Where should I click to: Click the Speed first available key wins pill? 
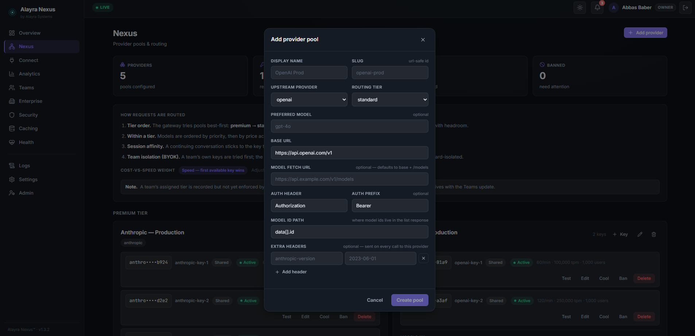213,170
